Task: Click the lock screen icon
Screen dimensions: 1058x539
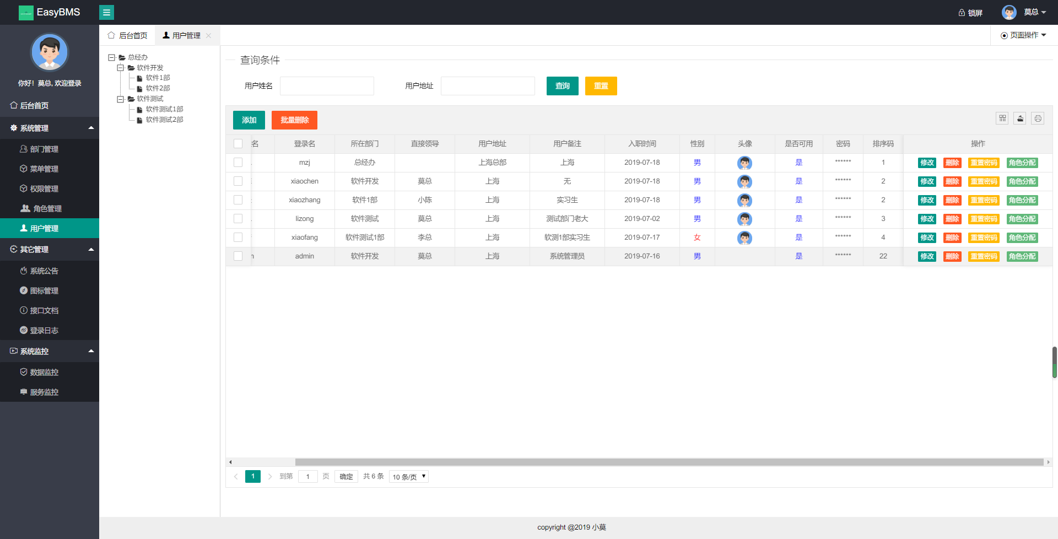Action: [x=962, y=13]
